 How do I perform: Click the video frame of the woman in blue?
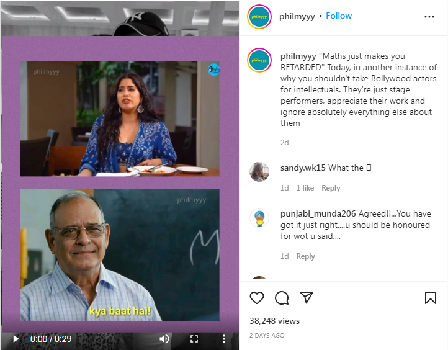tap(120, 119)
